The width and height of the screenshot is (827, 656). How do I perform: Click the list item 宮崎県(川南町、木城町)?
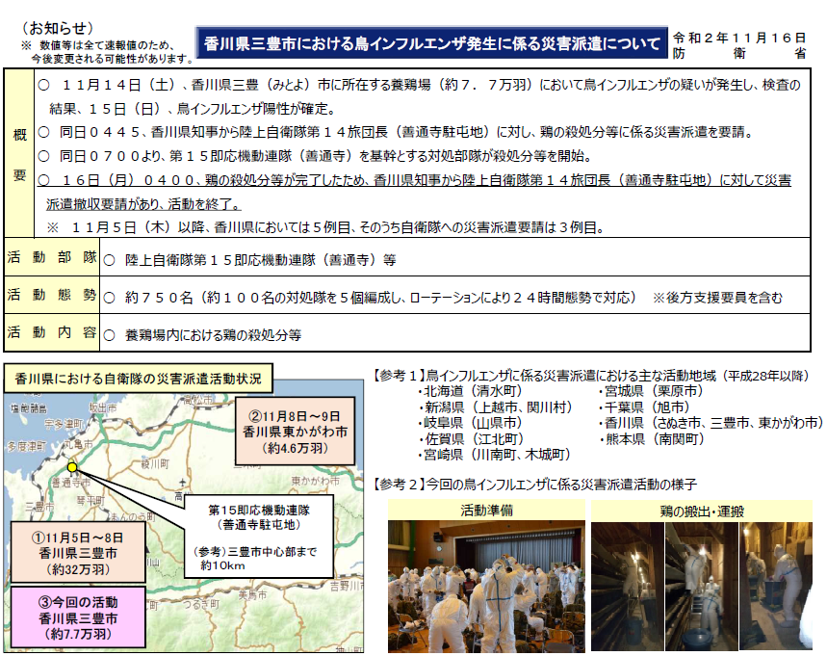[x=495, y=455]
